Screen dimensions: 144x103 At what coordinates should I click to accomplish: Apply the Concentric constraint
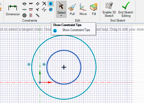pyautogui.click(x=24, y=15)
